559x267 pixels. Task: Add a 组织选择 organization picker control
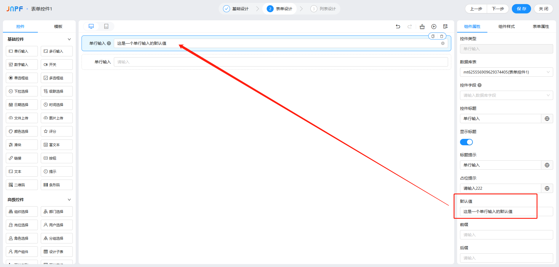tap(22, 212)
